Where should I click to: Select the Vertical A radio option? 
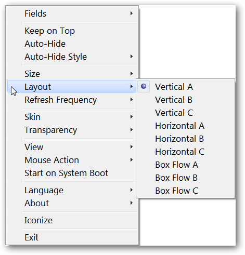(x=185, y=87)
